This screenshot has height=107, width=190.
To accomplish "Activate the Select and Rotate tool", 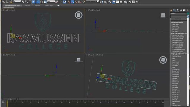I will coord(42,2).
